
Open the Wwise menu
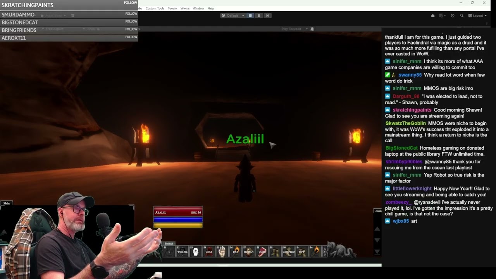click(185, 8)
